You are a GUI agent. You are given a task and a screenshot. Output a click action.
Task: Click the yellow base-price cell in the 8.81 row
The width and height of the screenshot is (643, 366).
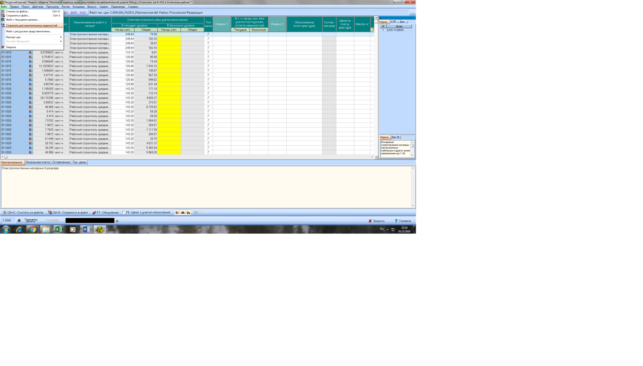point(169,52)
